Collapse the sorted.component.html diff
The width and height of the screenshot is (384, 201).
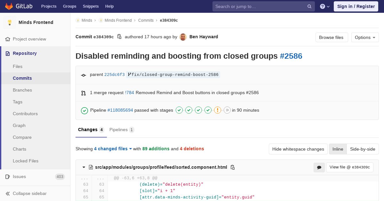point(84,167)
